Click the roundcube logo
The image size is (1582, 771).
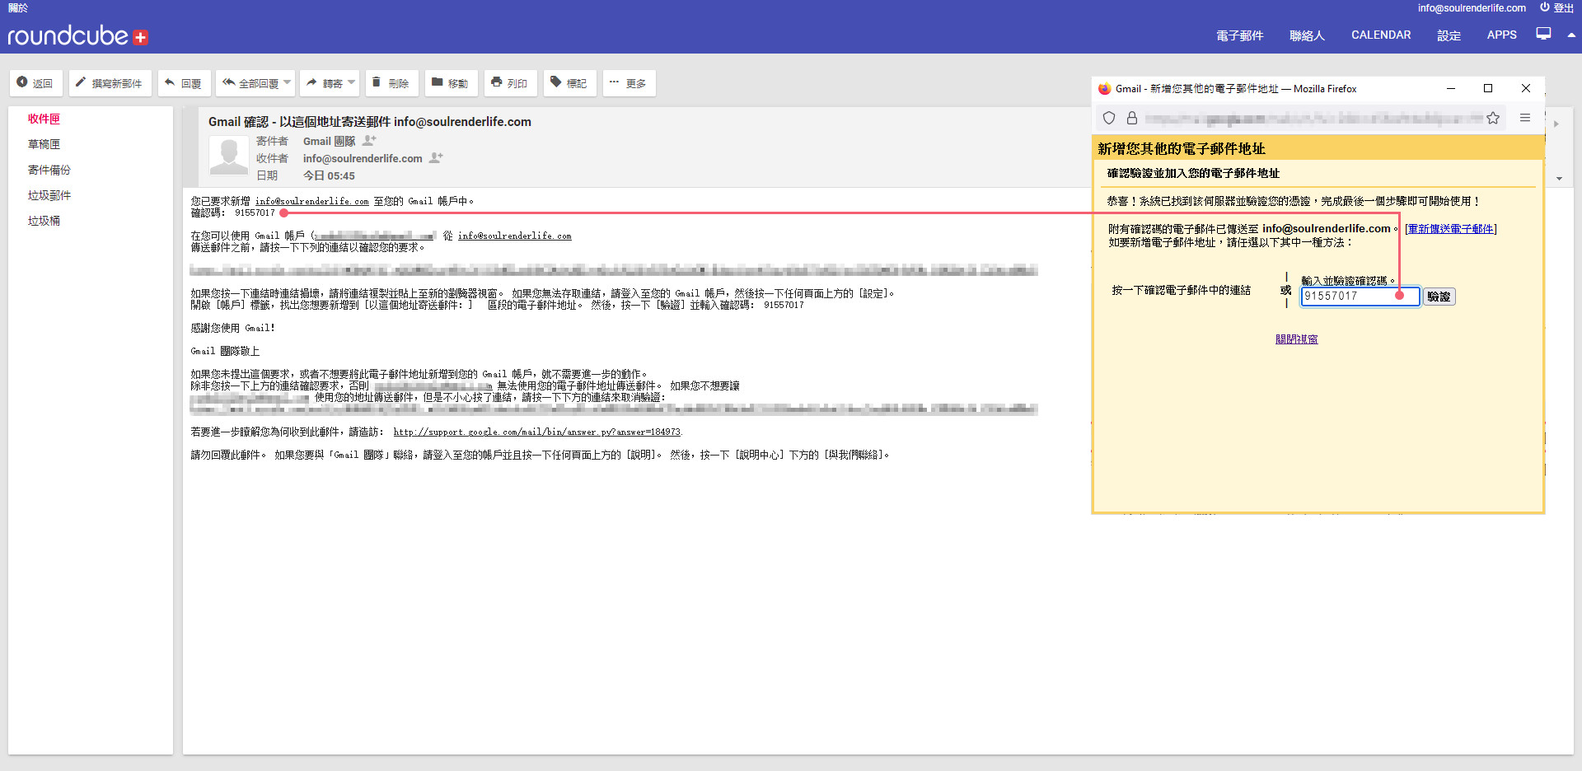coord(77,35)
